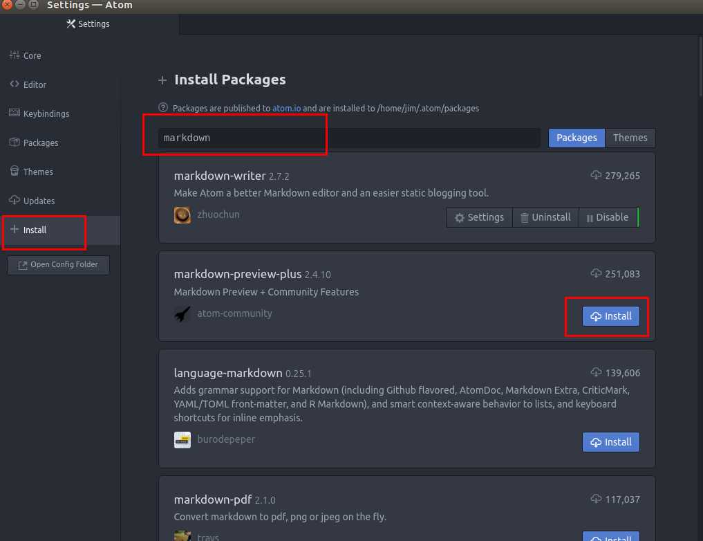The height and width of the screenshot is (541, 703).
Task: Click version text 2.4.10
Action: 317,275
